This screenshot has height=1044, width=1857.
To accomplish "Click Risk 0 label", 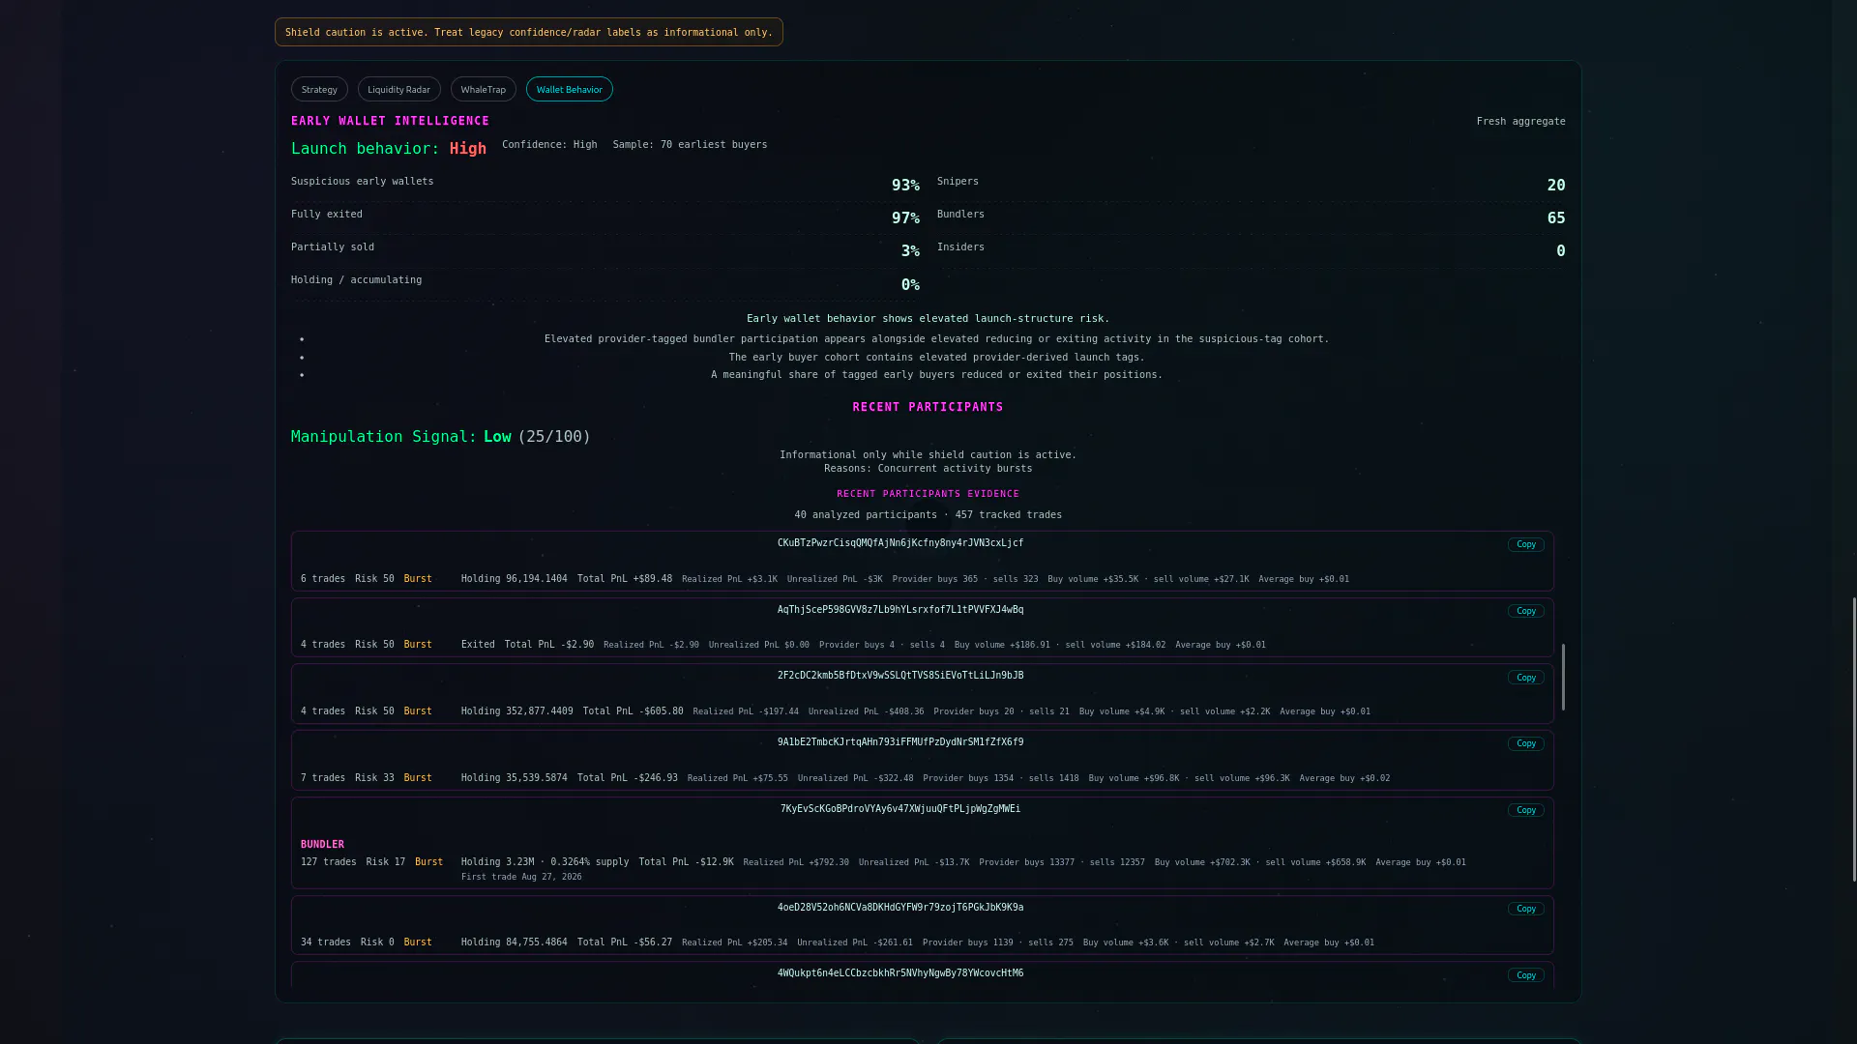I will (x=377, y=942).
